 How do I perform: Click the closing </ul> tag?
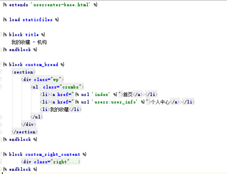37,117
